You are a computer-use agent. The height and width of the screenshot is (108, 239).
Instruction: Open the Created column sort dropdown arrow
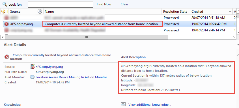[230, 12]
